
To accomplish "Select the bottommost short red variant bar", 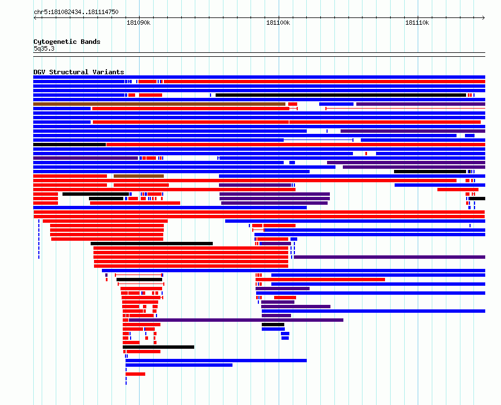I will click(x=136, y=374).
